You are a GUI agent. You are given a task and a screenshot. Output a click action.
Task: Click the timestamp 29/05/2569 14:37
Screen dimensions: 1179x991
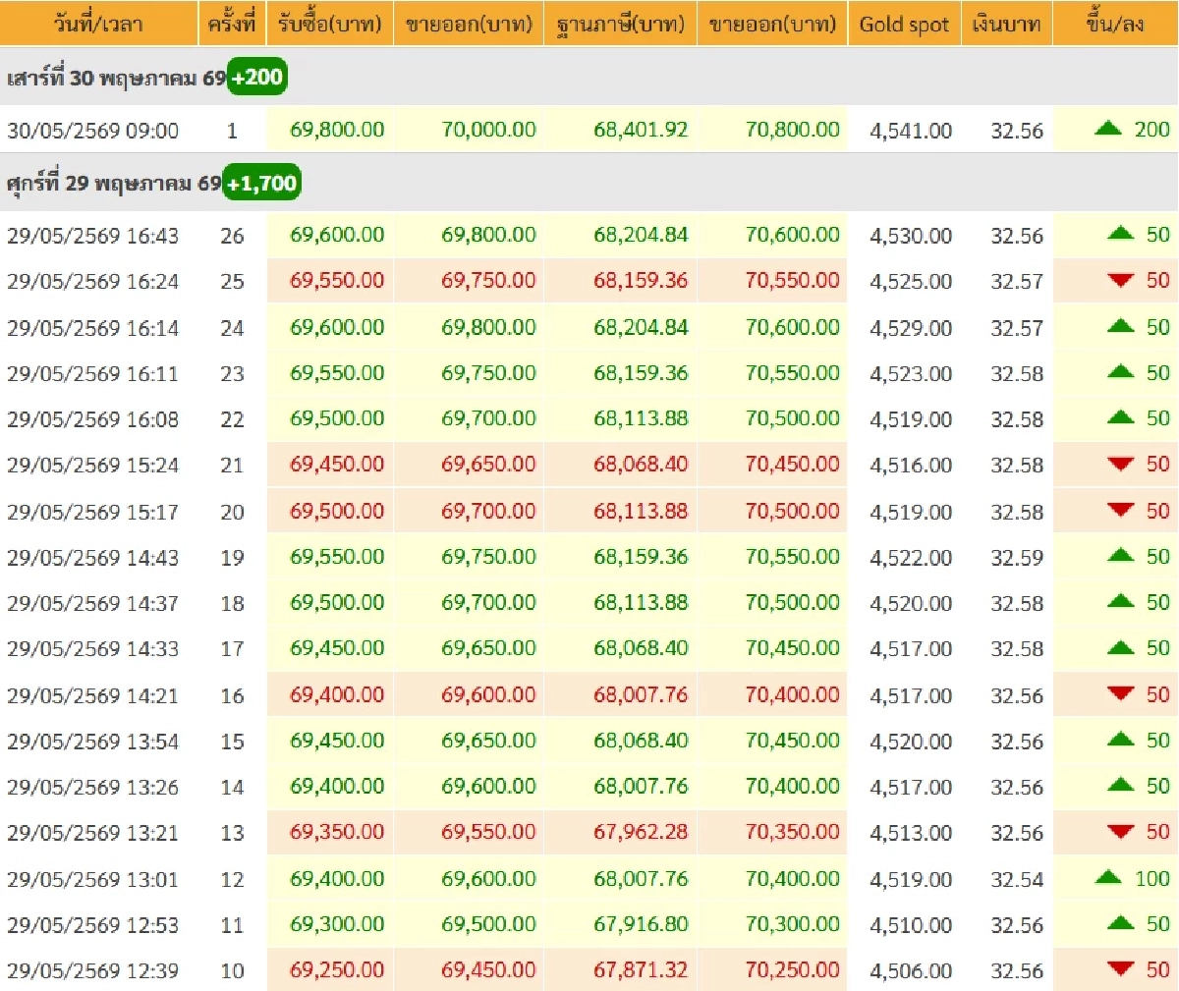click(x=92, y=604)
